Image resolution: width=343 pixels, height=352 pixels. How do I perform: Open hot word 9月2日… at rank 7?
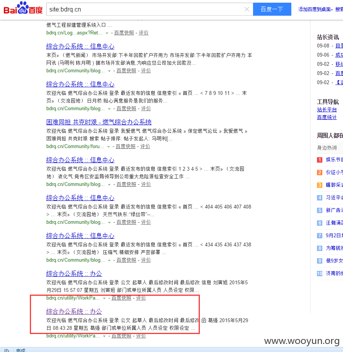[335, 236]
